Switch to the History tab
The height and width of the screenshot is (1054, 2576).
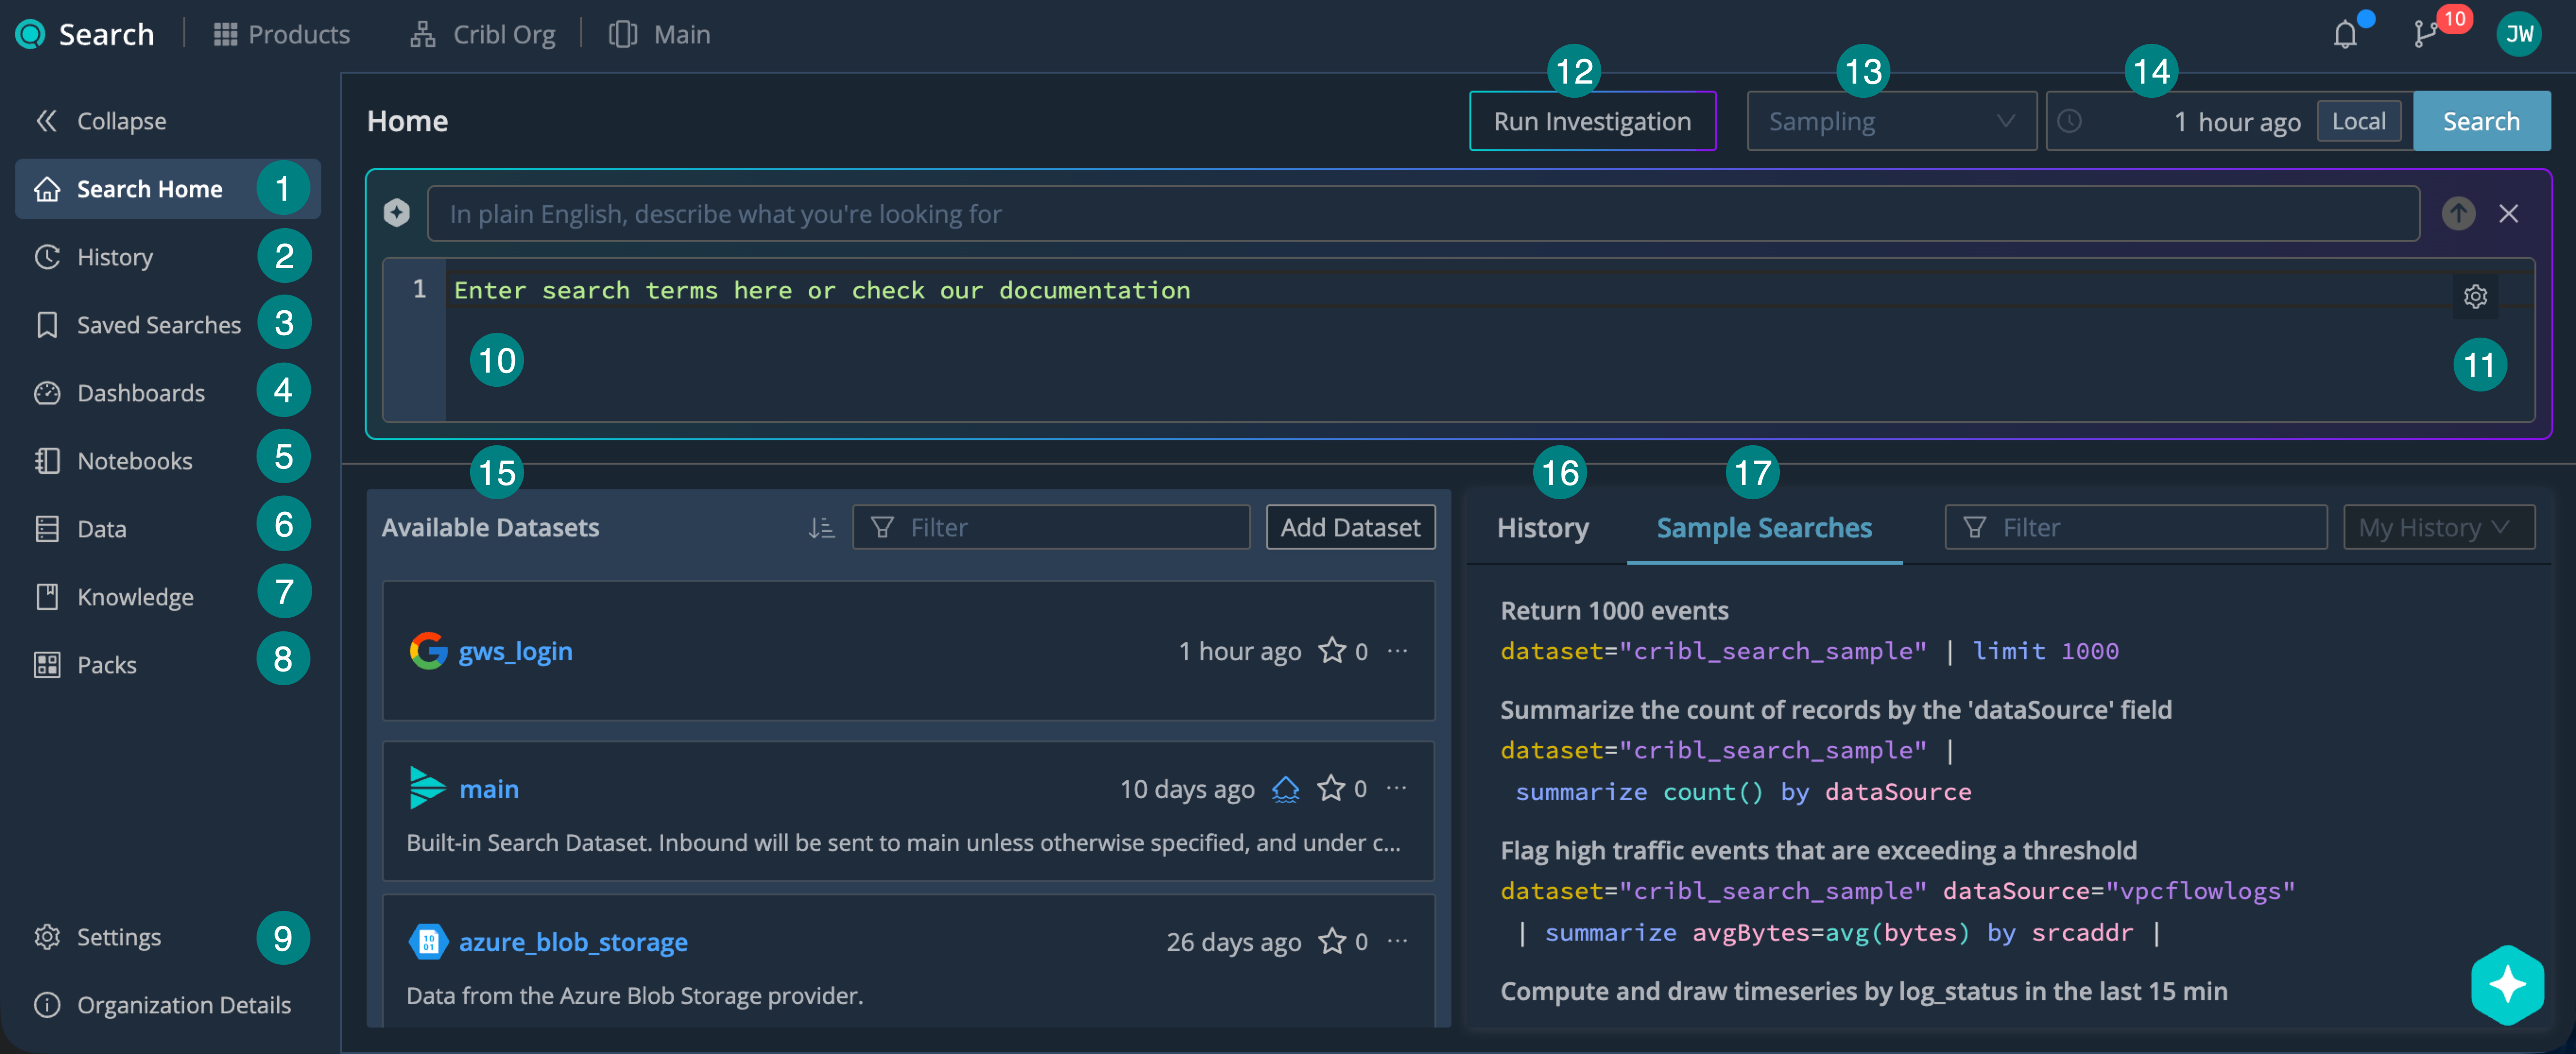pos(1542,527)
